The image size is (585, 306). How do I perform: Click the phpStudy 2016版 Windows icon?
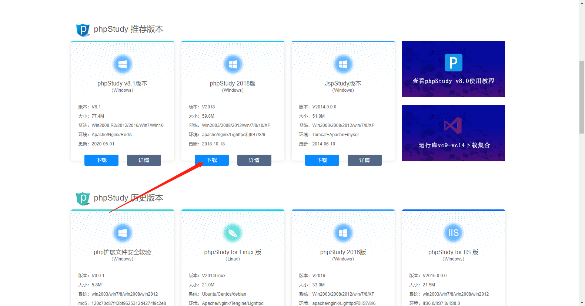click(343, 233)
